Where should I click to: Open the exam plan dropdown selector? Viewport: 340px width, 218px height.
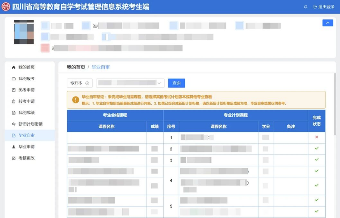tap(130, 83)
